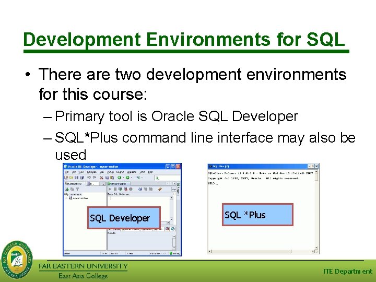Click green Back navigation icon
Viewport: 376px width, 282px height.
coord(120,178)
